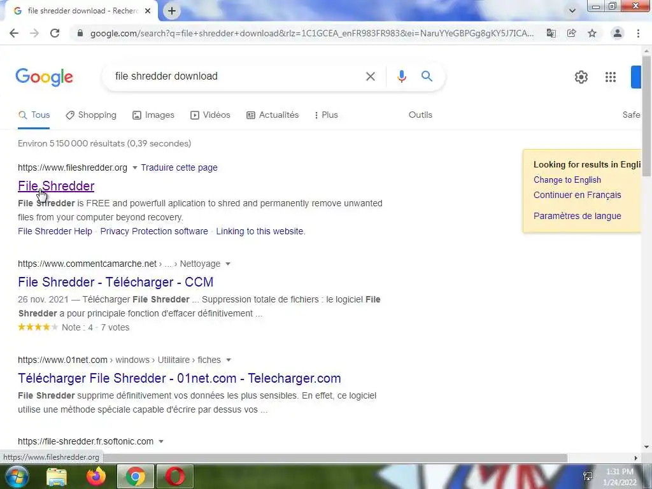Image resolution: width=652 pixels, height=489 pixels.
Task: Open Linking to this website sitelink
Action: pos(260,231)
